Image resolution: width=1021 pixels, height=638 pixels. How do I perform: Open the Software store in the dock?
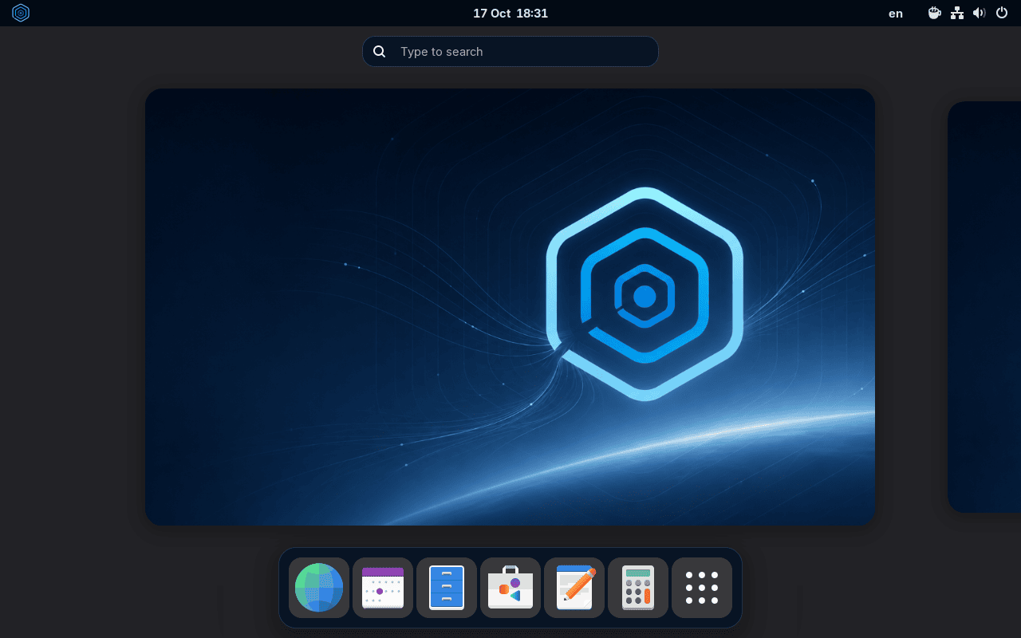pos(510,588)
